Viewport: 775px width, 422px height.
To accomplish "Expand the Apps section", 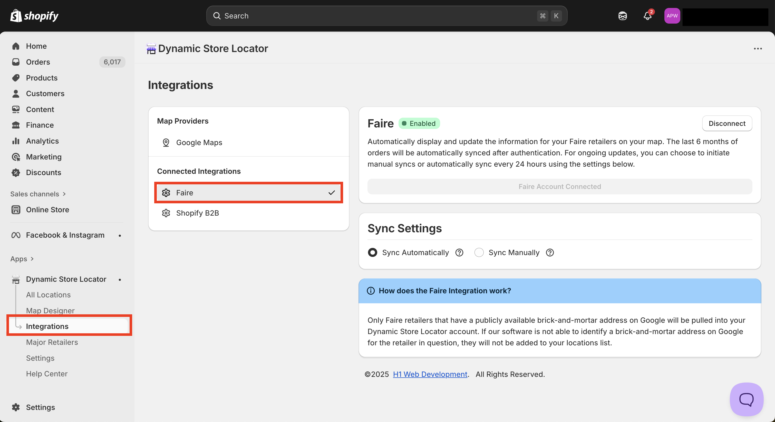I will click(x=22, y=259).
